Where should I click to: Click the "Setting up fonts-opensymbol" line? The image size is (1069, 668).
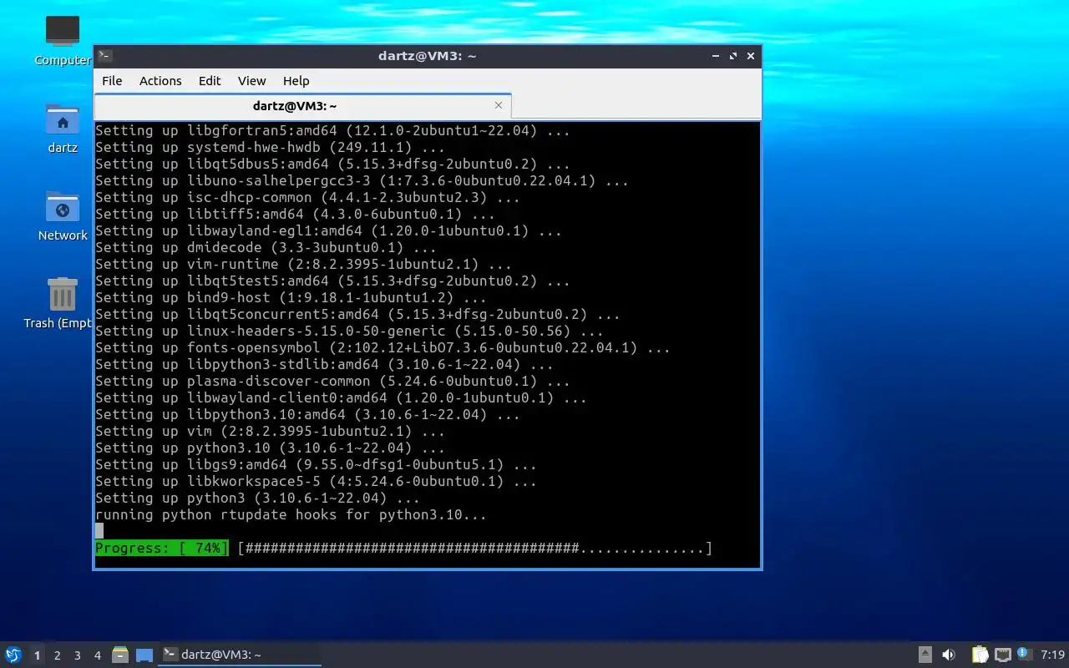point(383,348)
